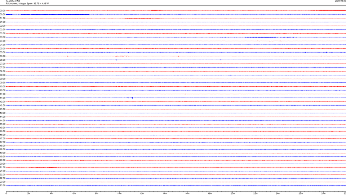Select the 02:00 trace time label
Viewport: 346px width, 195px height.
coord(3,26)
